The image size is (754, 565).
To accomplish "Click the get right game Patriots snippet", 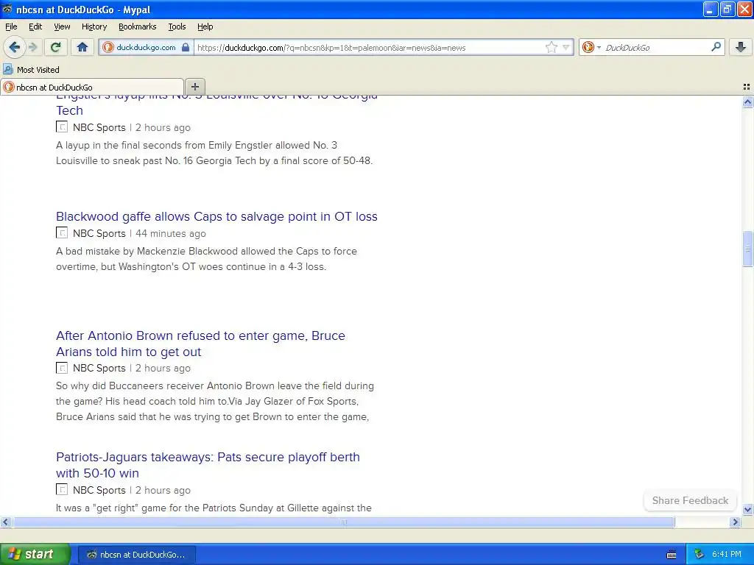I will pos(214,508).
